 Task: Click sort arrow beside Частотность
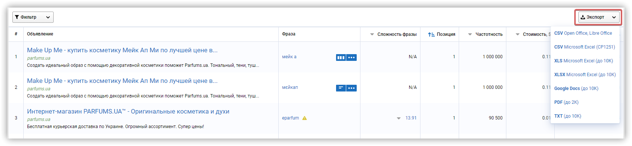point(470,34)
